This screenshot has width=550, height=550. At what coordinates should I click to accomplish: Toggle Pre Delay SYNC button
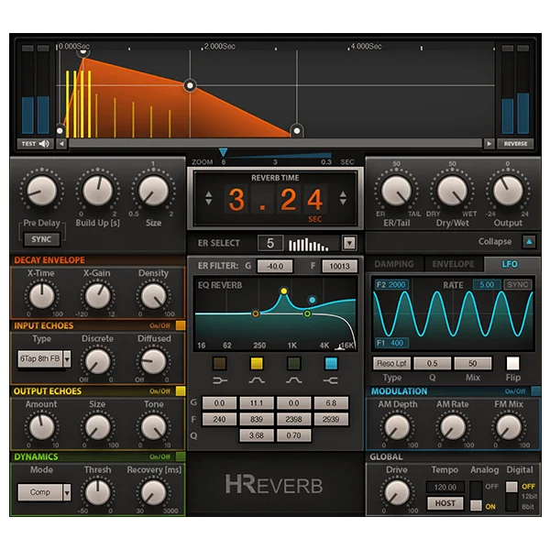pos(41,239)
